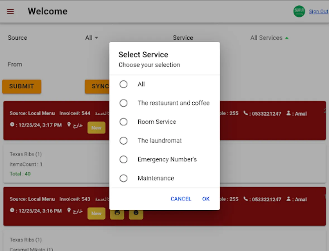Open the hamburger navigation menu
Image resolution: width=329 pixels, height=251 pixels.
(x=10, y=11)
